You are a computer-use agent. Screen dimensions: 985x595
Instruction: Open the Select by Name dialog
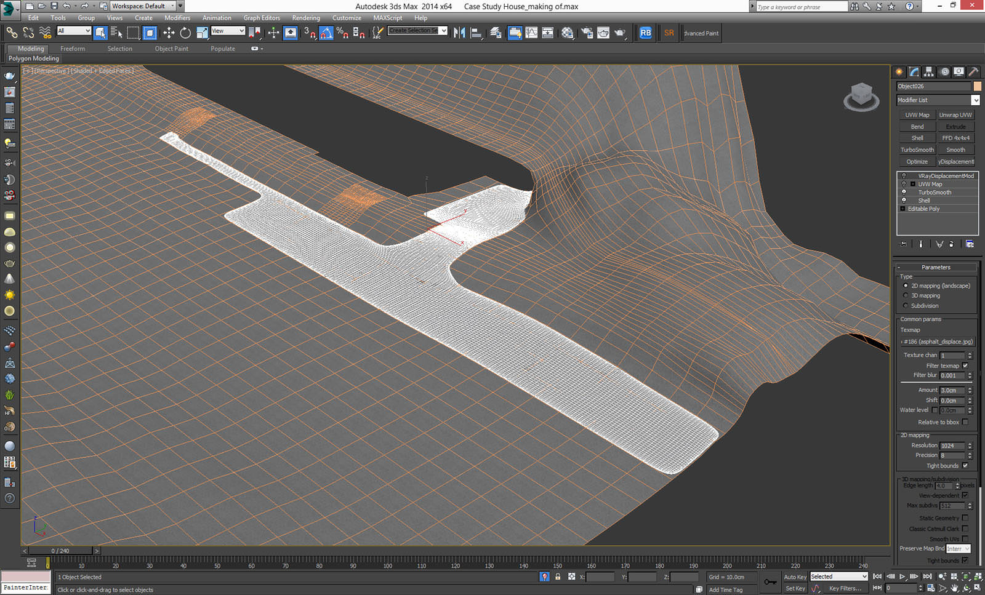click(116, 33)
